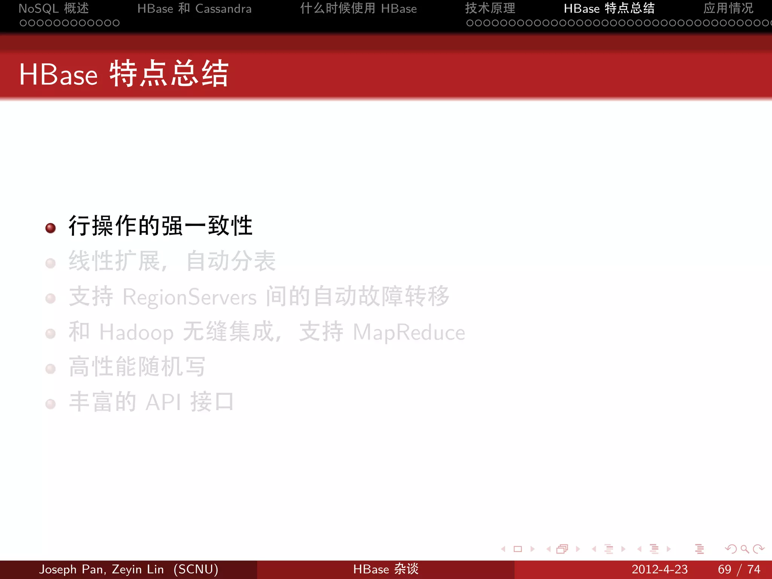772x579 pixels.
Task: Click bullet text 行操作的强一致性
Action: (161, 226)
